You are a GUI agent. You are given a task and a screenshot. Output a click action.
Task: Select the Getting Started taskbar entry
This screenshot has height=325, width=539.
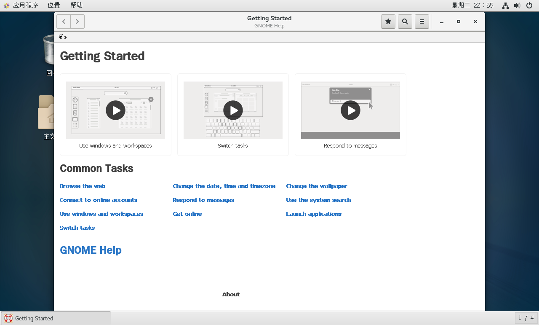coord(56,318)
